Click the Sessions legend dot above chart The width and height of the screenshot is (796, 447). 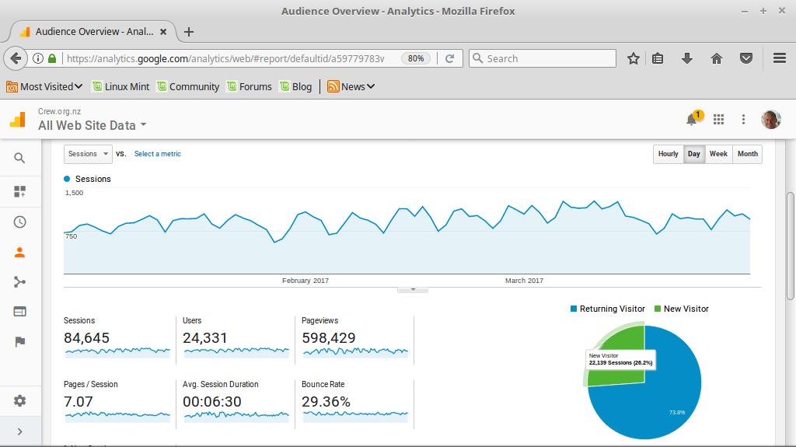point(67,179)
